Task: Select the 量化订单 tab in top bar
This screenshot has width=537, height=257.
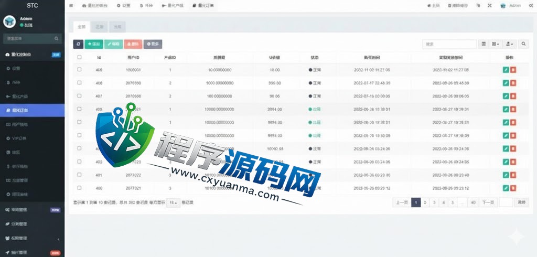Action: coord(203,5)
